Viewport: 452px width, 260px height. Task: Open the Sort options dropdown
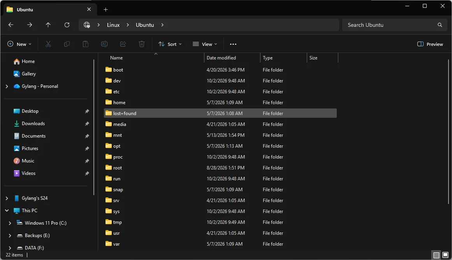coord(170,44)
